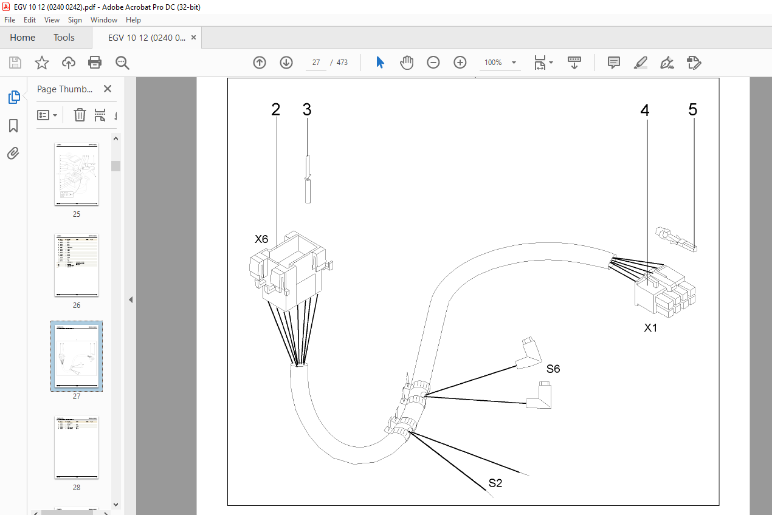Screen dimensions: 772x515
Task: Print the document
Action: [x=95, y=63]
